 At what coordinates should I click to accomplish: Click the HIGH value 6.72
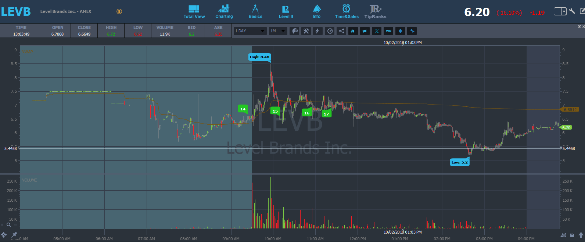coord(111,34)
